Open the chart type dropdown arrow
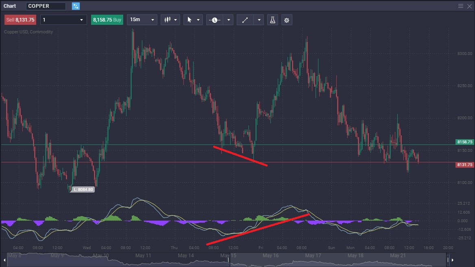The image size is (475, 267). (x=176, y=20)
